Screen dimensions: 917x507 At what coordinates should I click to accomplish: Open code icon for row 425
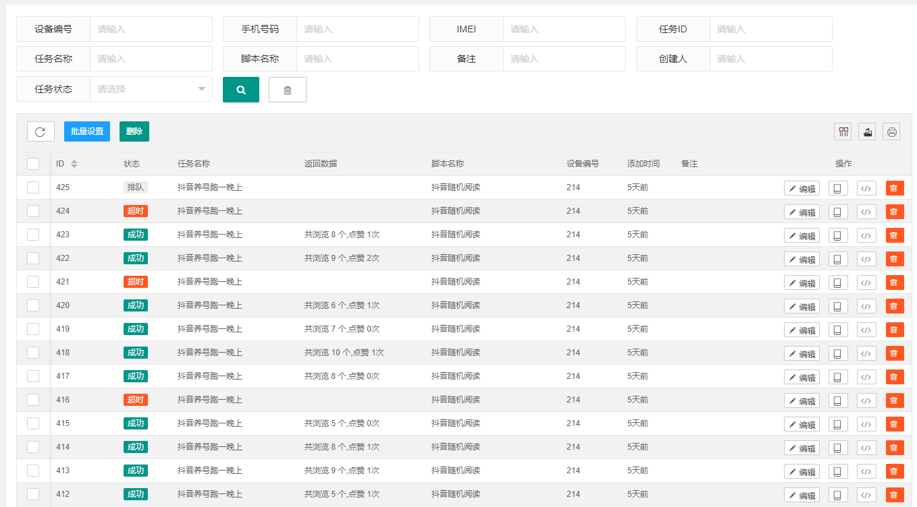click(x=866, y=188)
